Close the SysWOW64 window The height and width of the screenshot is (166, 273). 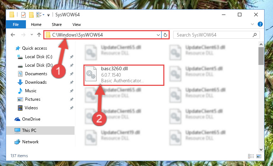256,15
